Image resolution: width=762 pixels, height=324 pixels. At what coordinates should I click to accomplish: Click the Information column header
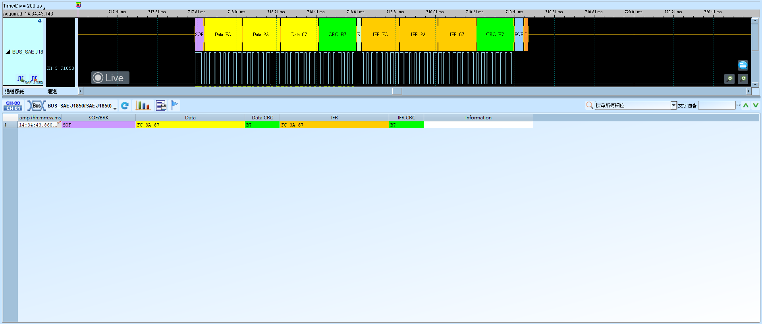pyautogui.click(x=478, y=117)
